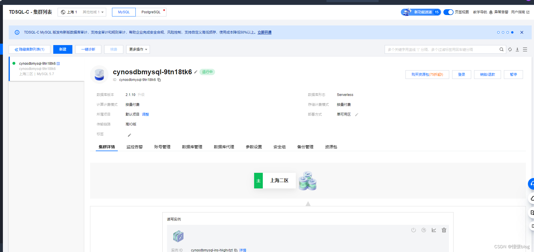Edit the 标签 tags pencil icon
This screenshot has width=534, height=252.
coord(129,135)
